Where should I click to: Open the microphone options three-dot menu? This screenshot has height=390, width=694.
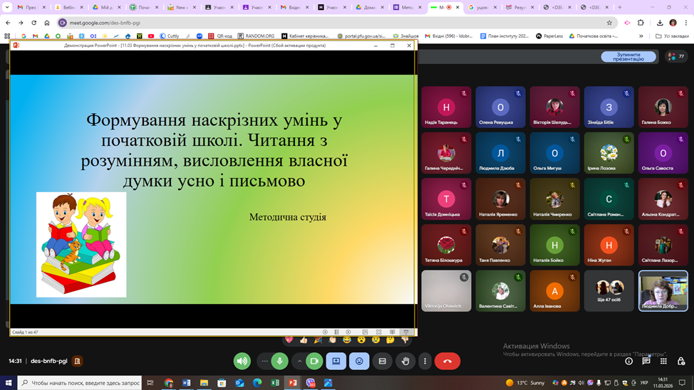click(264, 362)
